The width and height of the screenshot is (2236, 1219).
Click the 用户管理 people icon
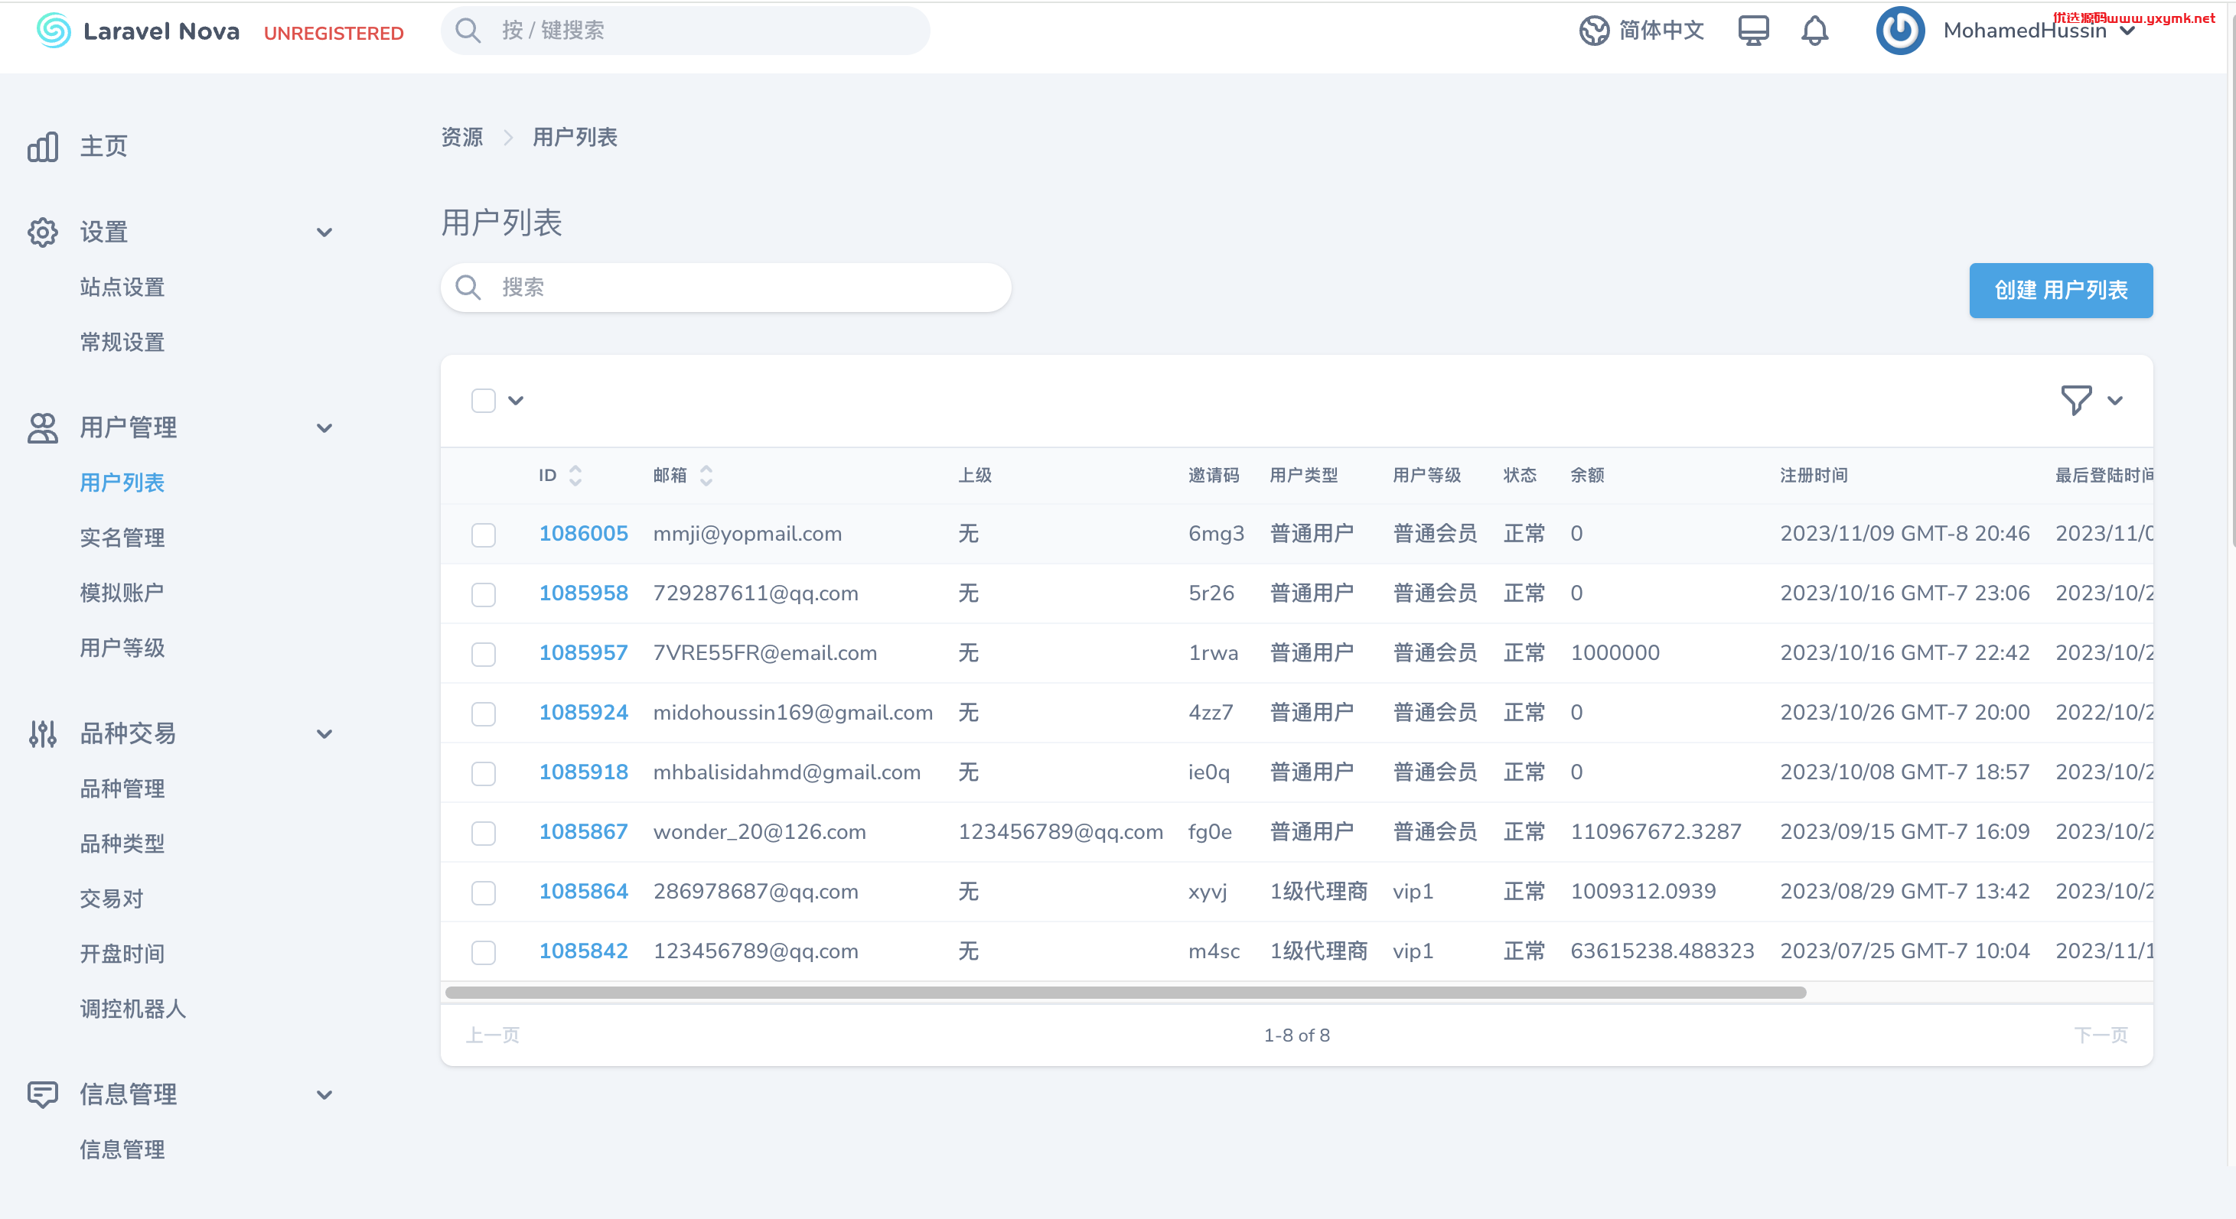click(x=43, y=427)
